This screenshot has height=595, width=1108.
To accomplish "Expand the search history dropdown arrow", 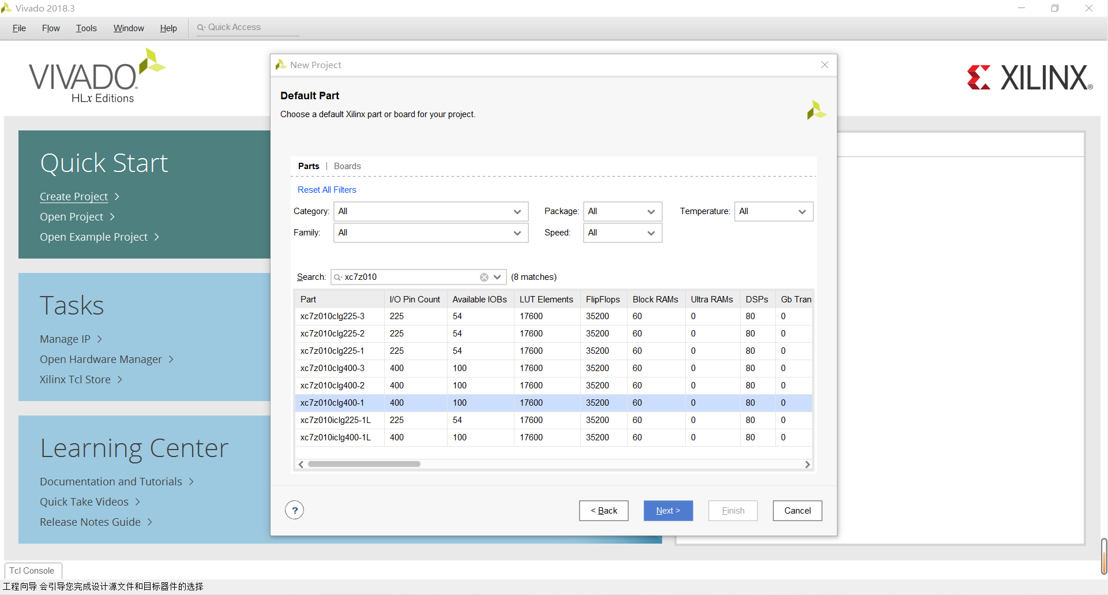I will (497, 277).
